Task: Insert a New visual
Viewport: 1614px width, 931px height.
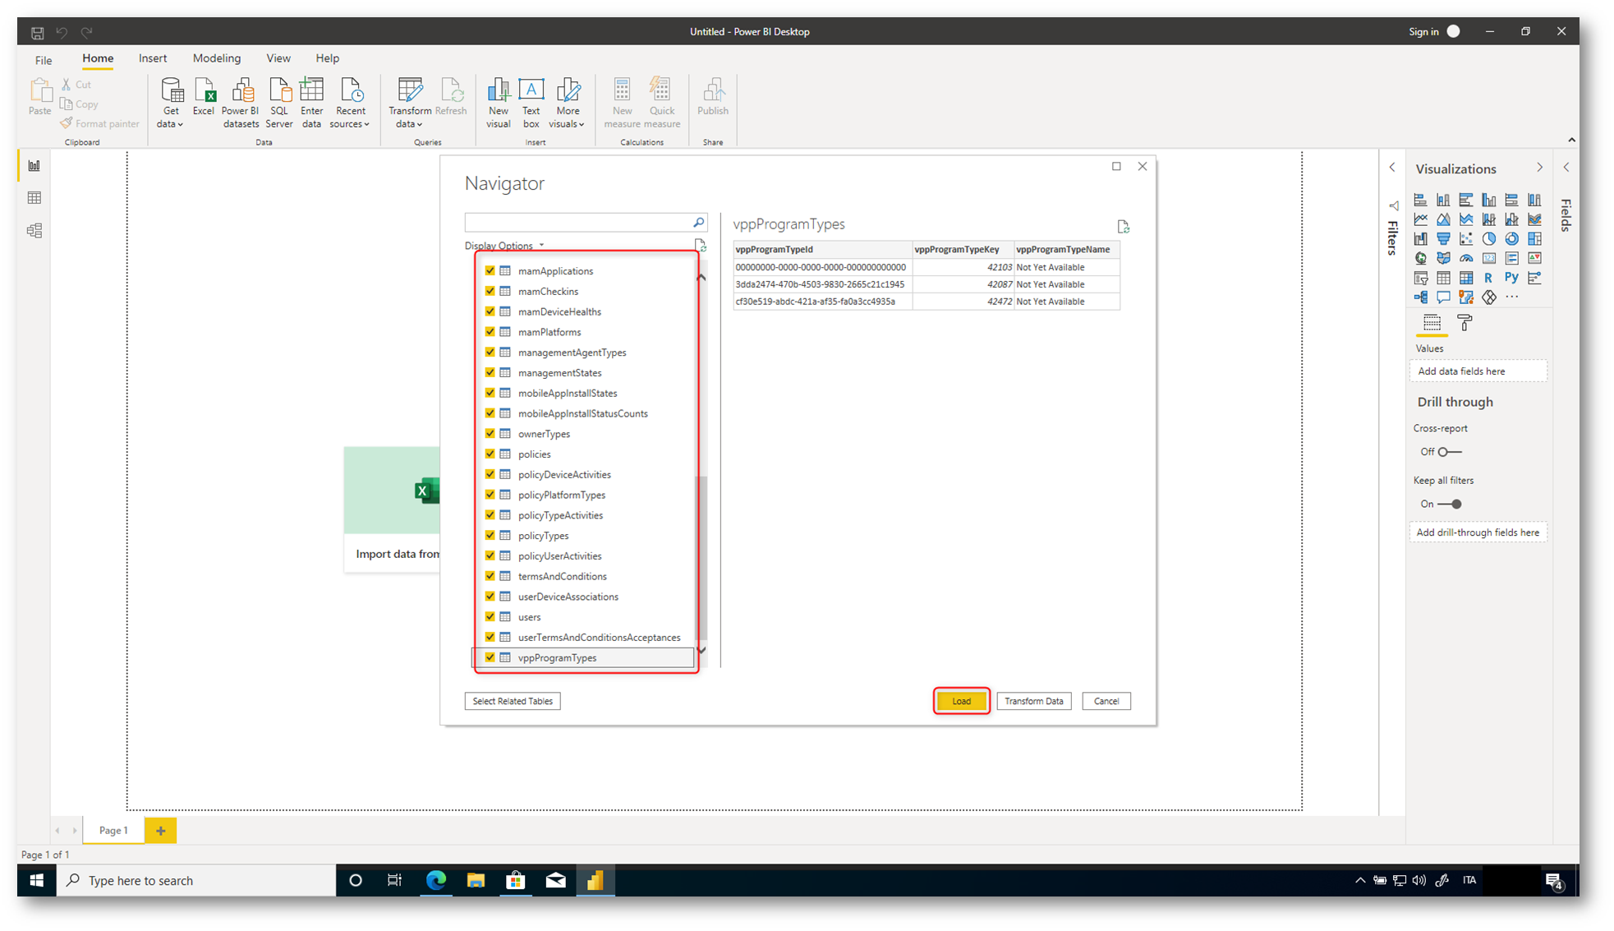Action: click(x=498, y=103)
